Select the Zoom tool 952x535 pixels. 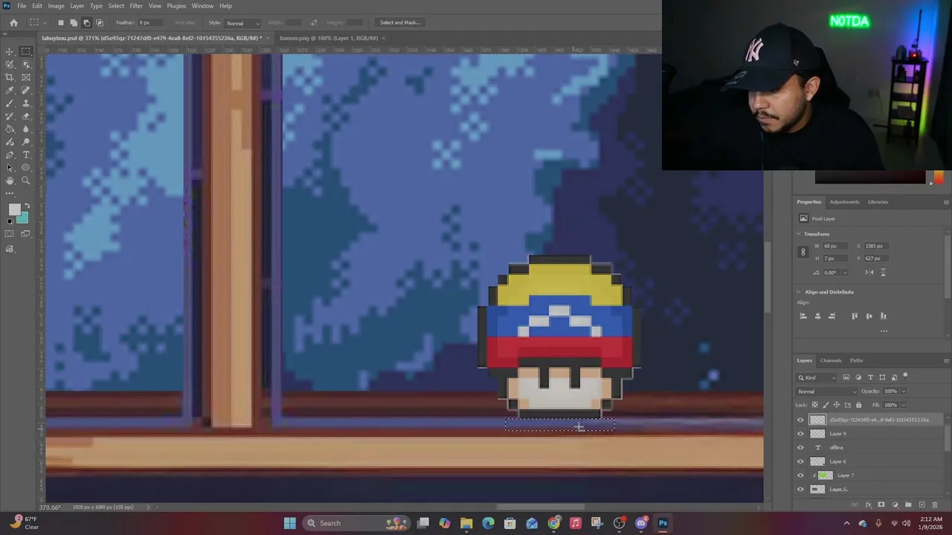click(26, 181)
